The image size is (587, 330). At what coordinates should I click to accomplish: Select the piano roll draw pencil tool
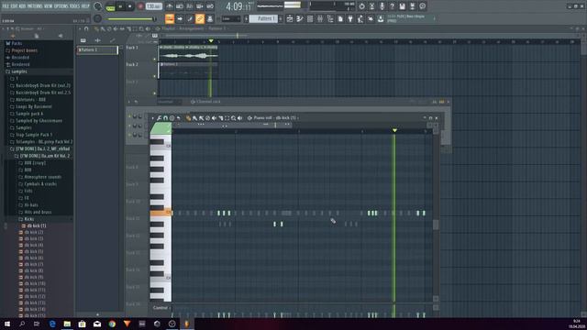click(x=188, y=118)
